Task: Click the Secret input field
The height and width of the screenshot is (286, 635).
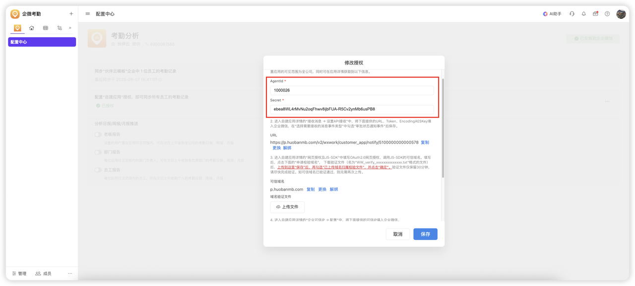Action: (x=352, y=109)
